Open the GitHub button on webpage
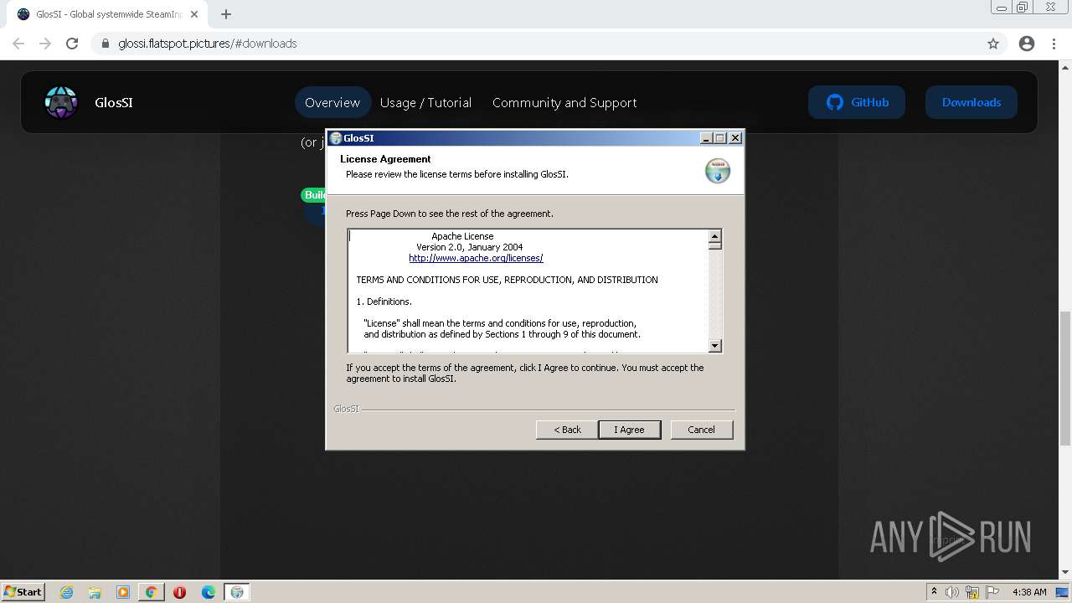 click(x=857, y=102)
